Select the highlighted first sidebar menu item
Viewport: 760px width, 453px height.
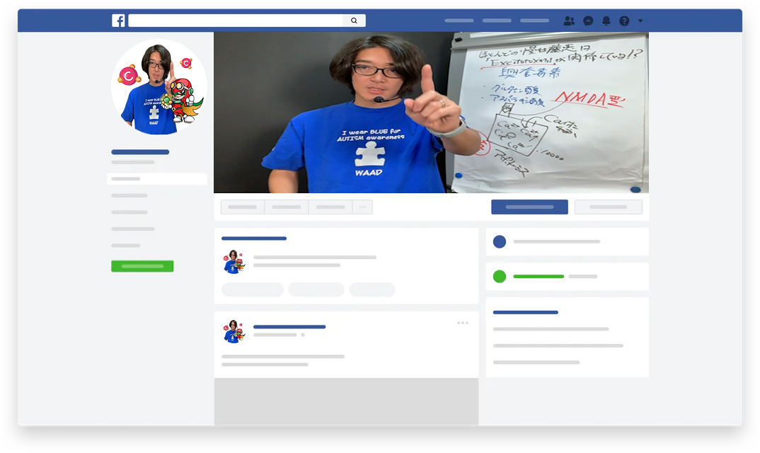click(156, 179)
